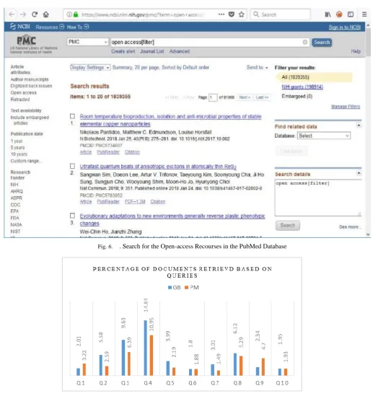Click the NCBI logo
This screenshot has width=373, height=396.
click(x=19, y=27)
